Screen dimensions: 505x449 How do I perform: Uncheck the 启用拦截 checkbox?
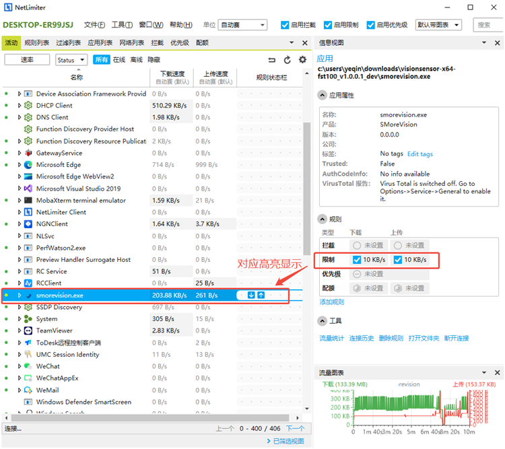285,25
